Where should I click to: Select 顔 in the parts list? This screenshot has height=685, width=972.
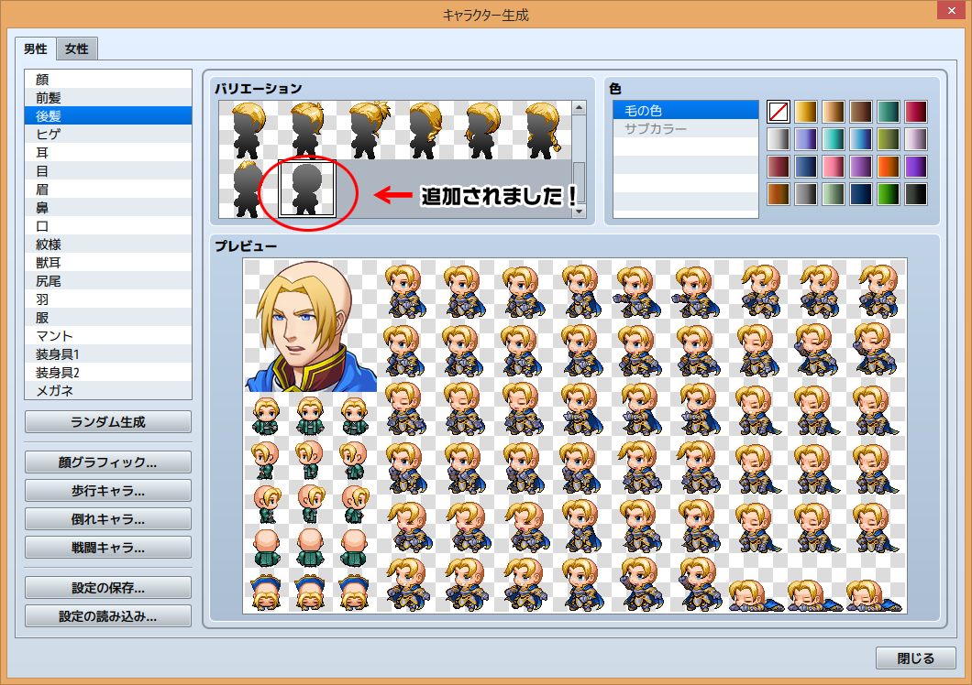108,80
